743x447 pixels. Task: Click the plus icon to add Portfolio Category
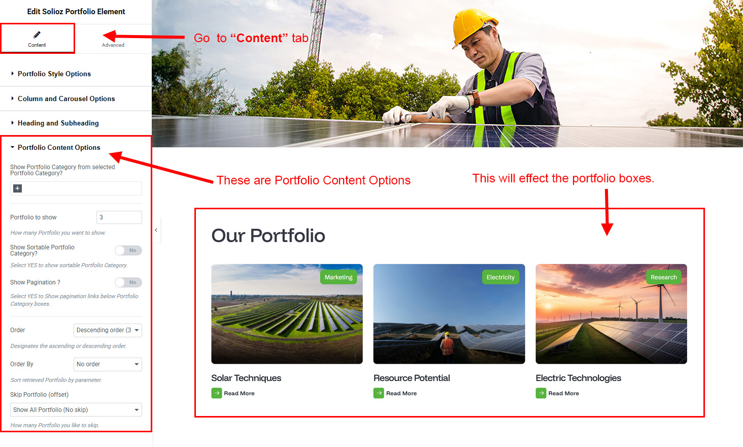coord(17,188)
